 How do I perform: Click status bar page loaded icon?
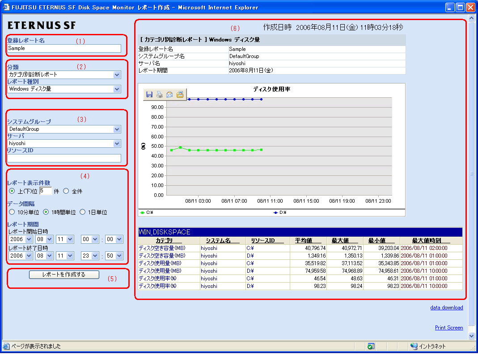click(6, 346)
